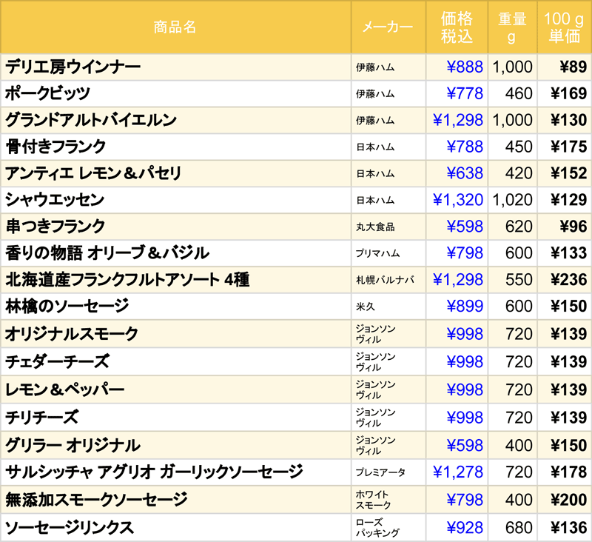
Task: Select the 100 g 単価 column header
Action: (x=564, y=27)
